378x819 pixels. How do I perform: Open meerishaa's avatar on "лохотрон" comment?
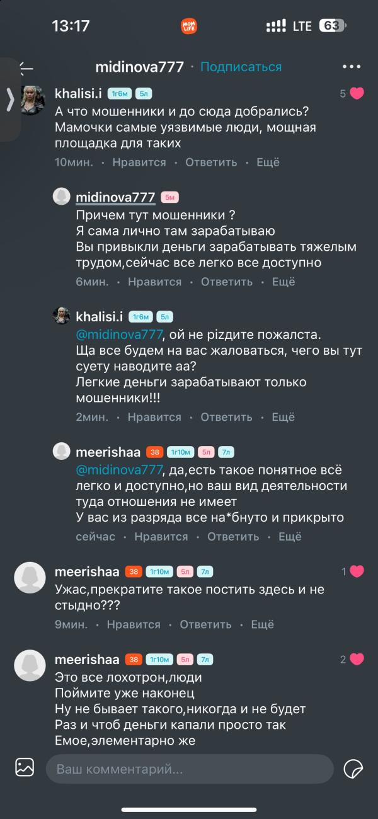[x=30, y=666]
